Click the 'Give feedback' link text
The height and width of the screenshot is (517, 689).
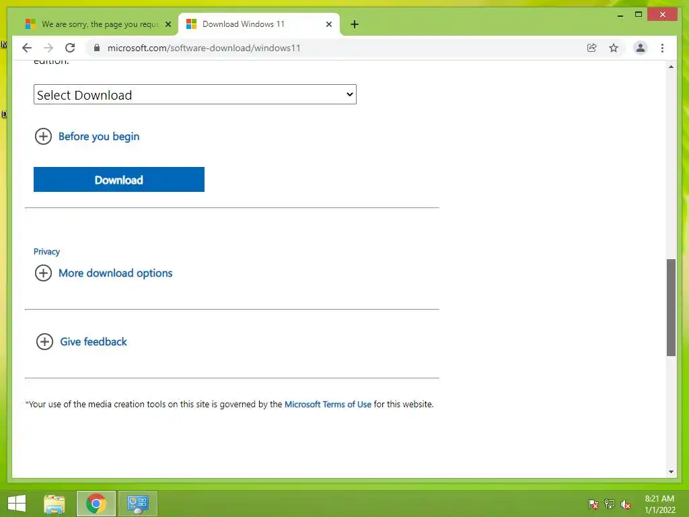click(94, 341)
